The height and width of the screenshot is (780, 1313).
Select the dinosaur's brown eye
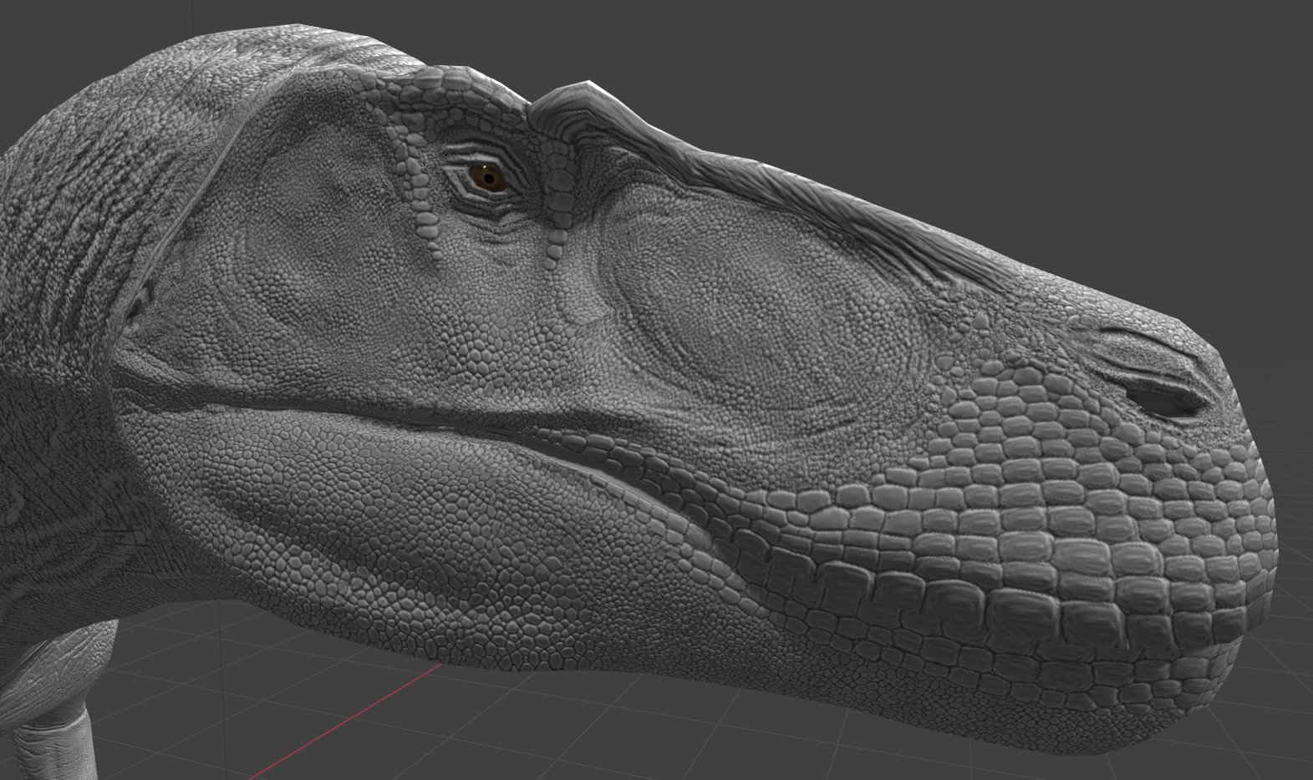488,177
